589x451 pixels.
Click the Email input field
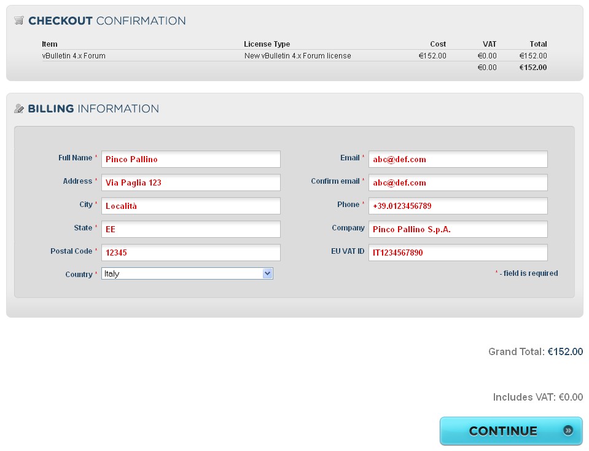coord(458,159)
